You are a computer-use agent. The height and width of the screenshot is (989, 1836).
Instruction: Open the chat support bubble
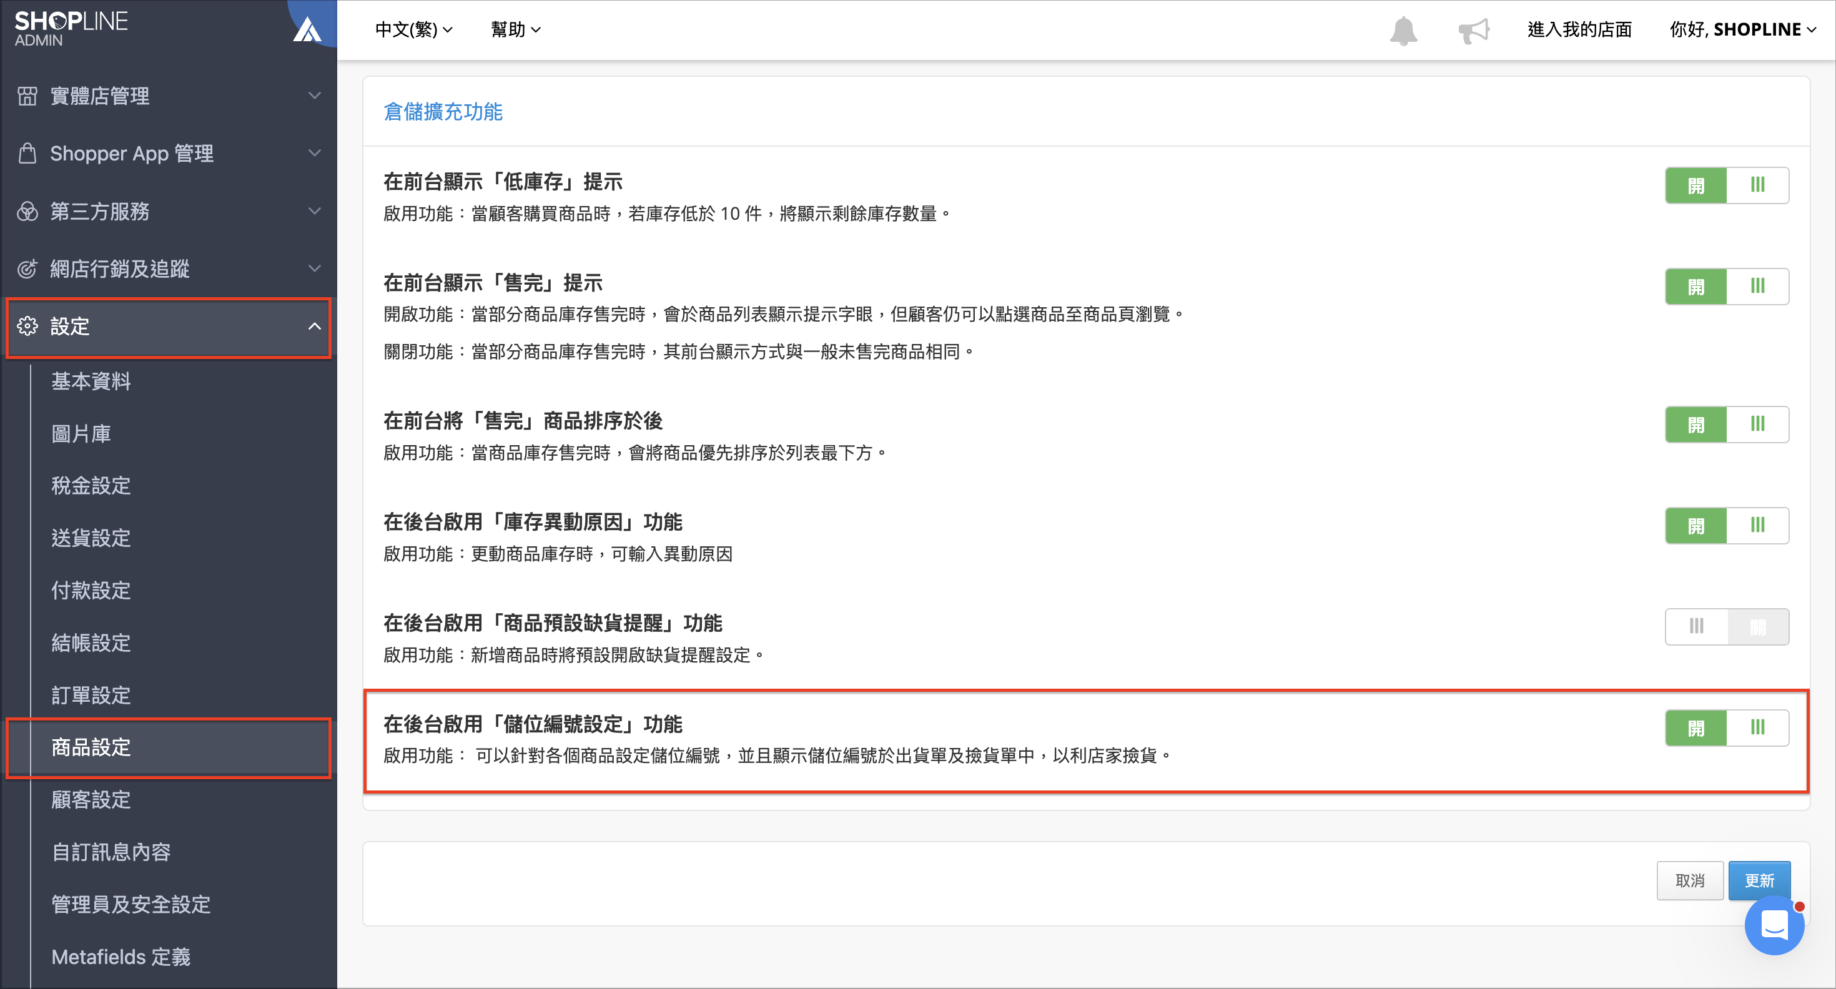(1774, 925)
